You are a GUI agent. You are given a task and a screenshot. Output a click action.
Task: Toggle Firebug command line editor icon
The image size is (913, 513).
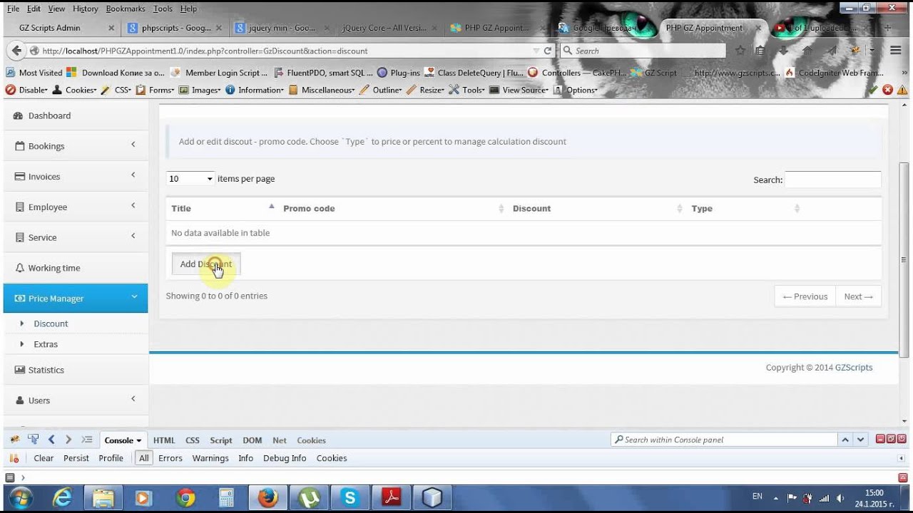[902, 477]
